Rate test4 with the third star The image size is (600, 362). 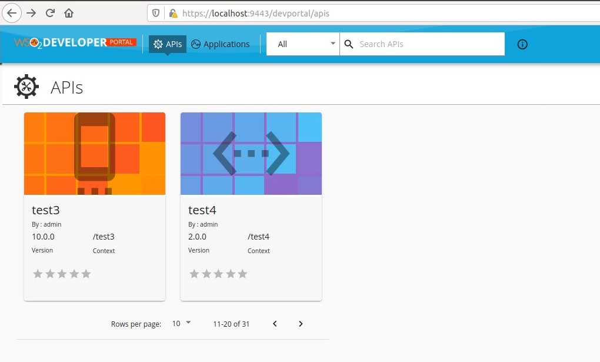coord(218,274)
